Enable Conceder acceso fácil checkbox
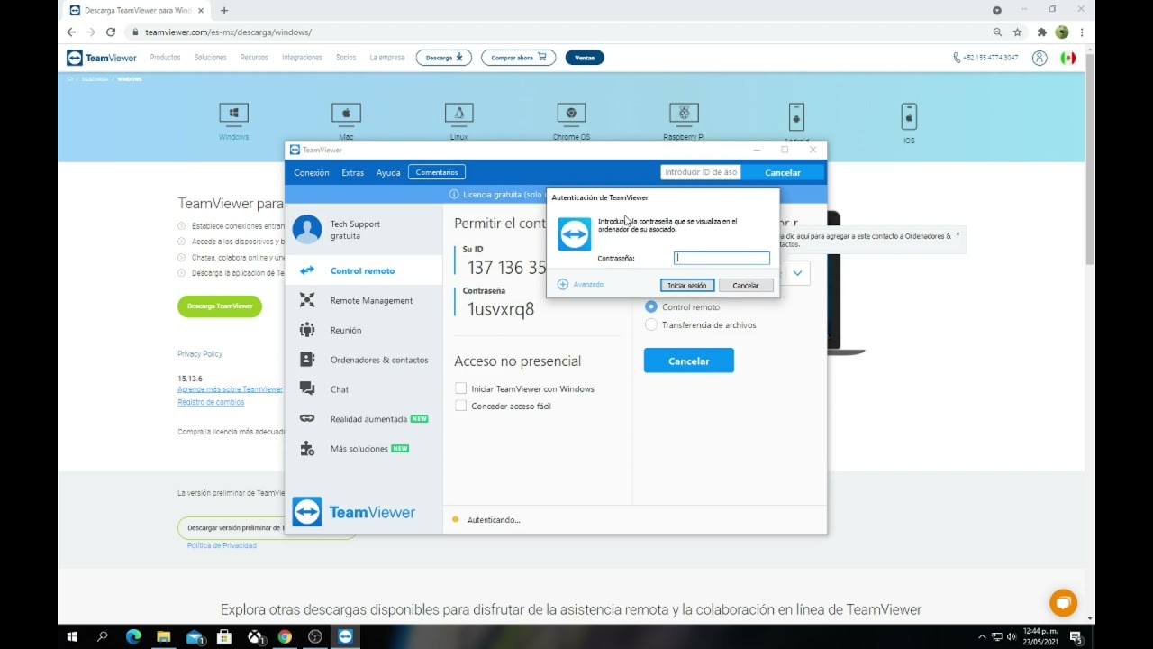 [x=460, y=406]
